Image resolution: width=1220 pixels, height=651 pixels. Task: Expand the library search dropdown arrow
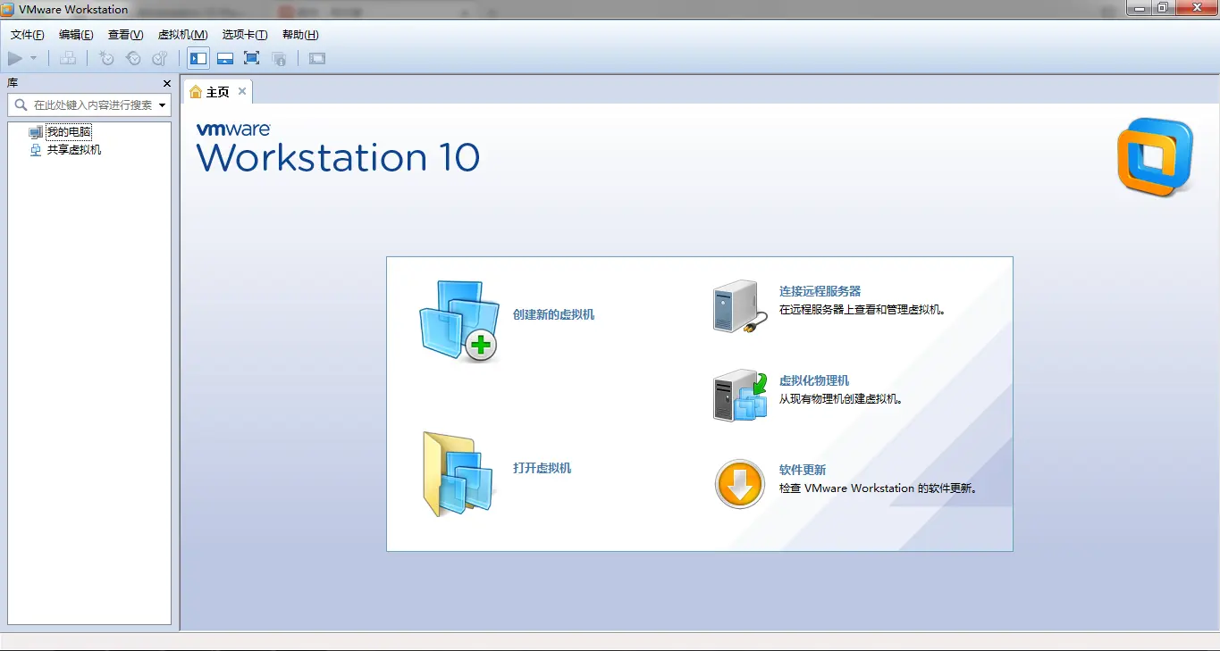point(162,105)
